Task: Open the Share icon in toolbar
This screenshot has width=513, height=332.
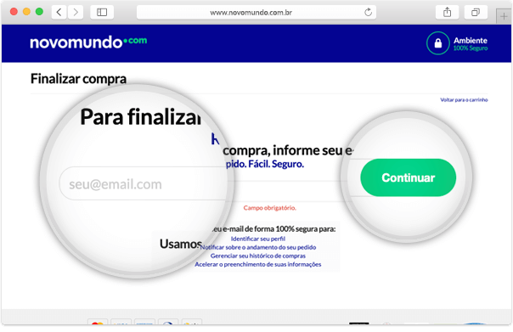Action: point(447,13)
